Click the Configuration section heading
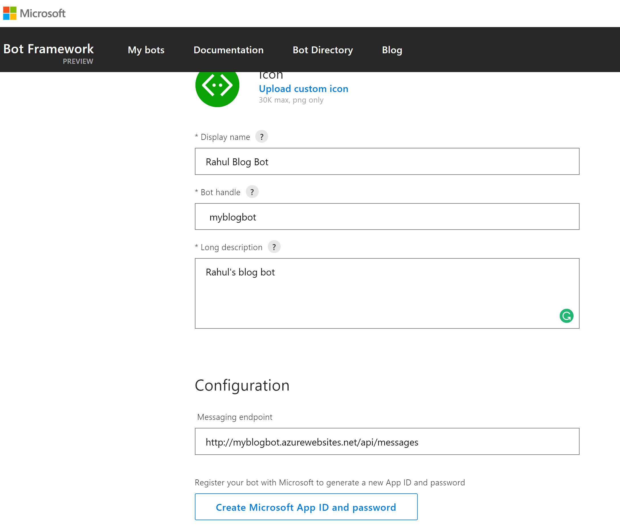The width and height of the screenshot is (620, 527). point(242,385)
